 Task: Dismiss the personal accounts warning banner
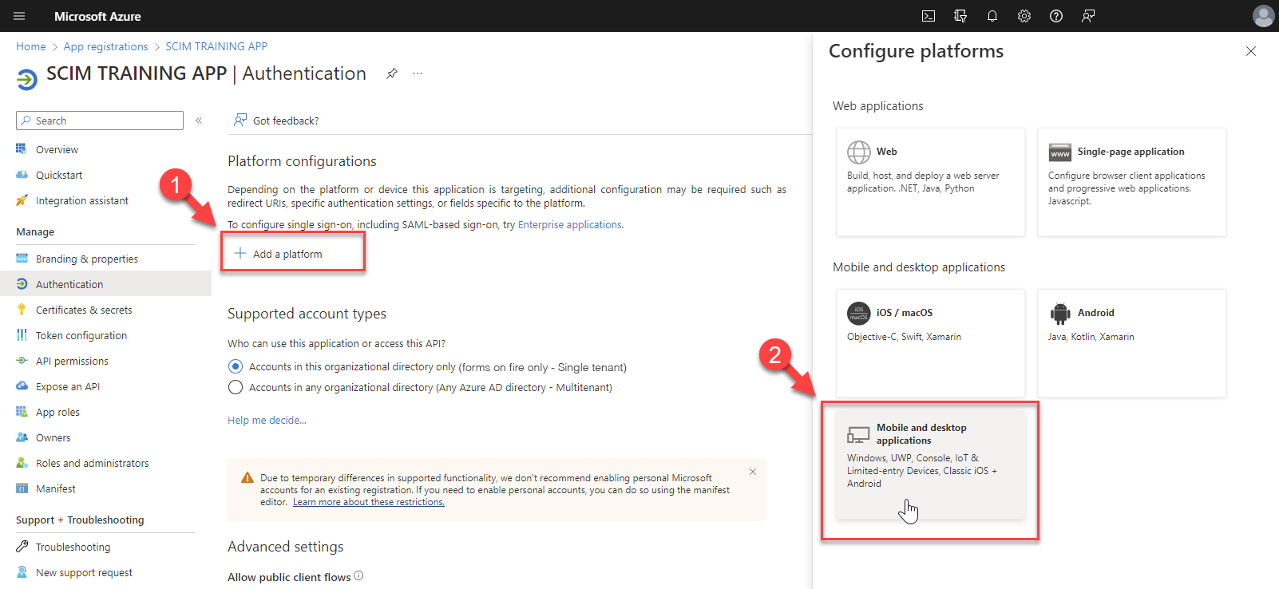pos(753,472)
